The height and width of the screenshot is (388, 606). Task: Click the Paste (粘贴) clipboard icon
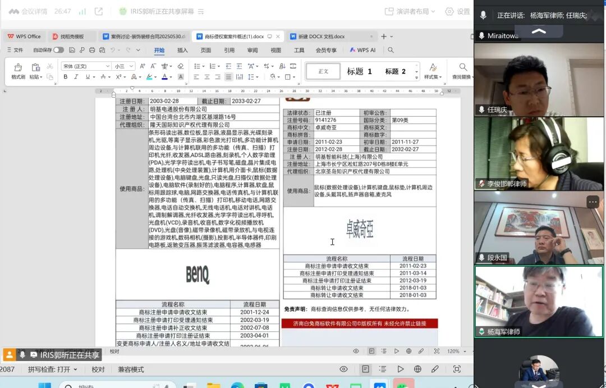click(x=35, y=68)
